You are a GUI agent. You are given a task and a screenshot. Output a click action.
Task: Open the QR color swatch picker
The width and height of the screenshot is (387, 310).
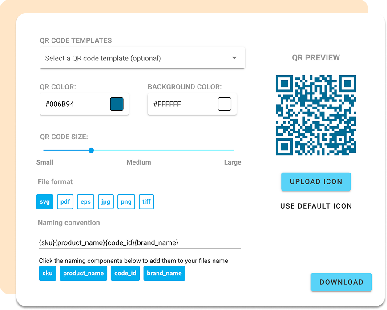coord(117,104)
